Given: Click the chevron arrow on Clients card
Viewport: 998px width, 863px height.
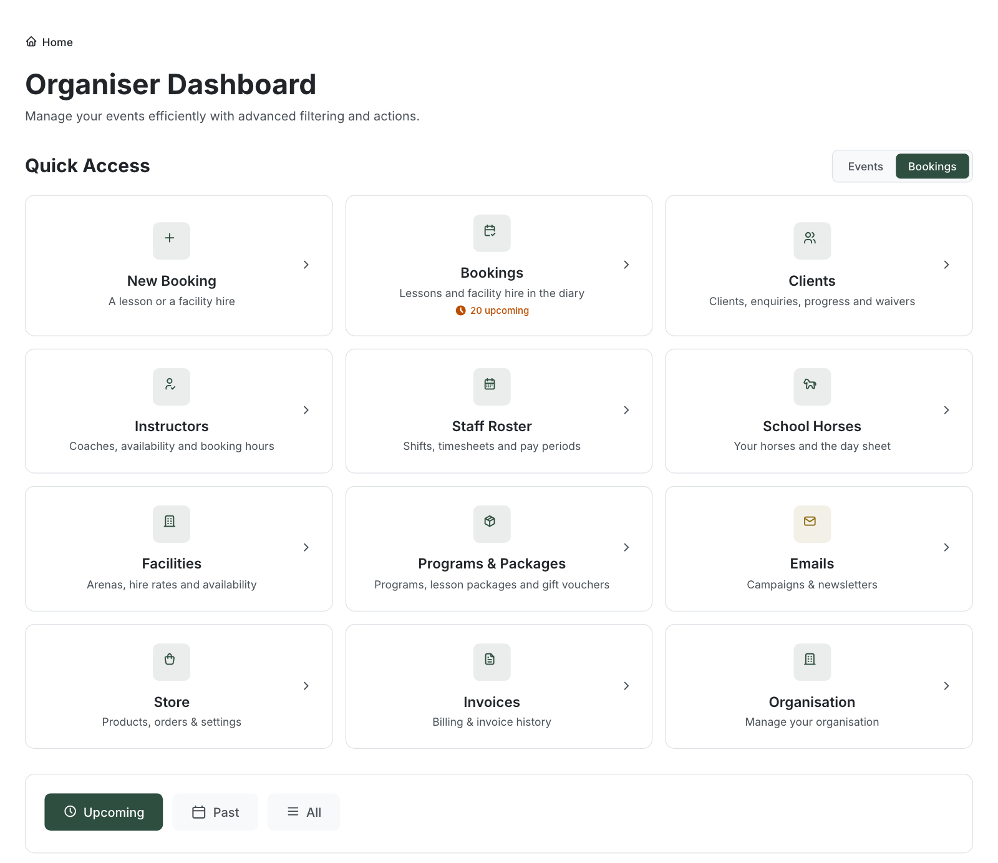Looking at the screenshot, I should tap(947, 265).
